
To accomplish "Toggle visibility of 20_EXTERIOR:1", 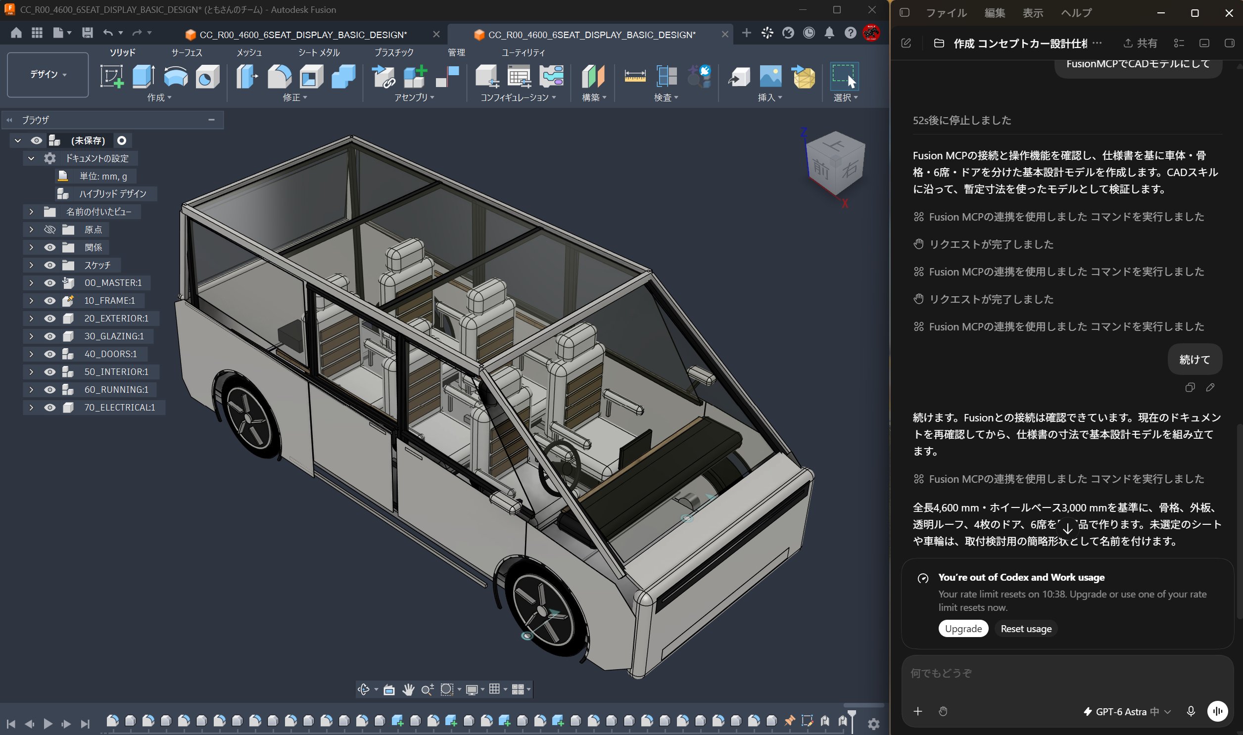I will [49, 319].
